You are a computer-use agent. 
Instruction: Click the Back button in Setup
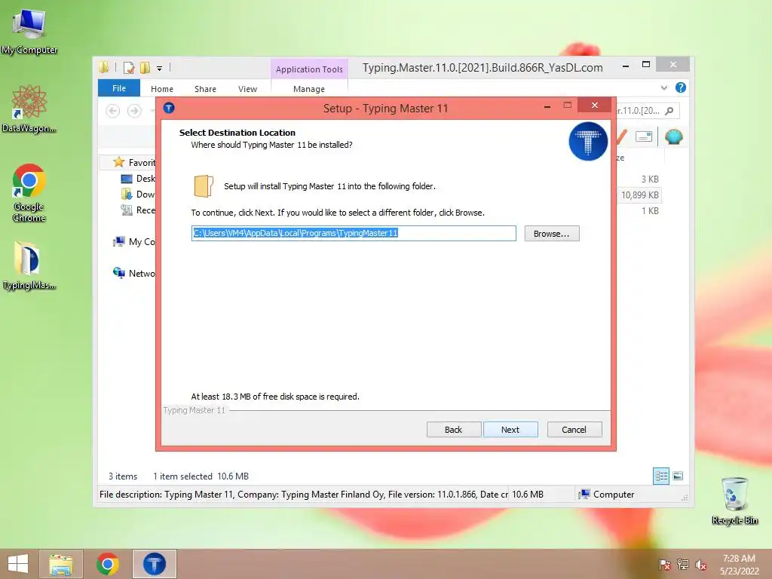(x=453, y=429)
